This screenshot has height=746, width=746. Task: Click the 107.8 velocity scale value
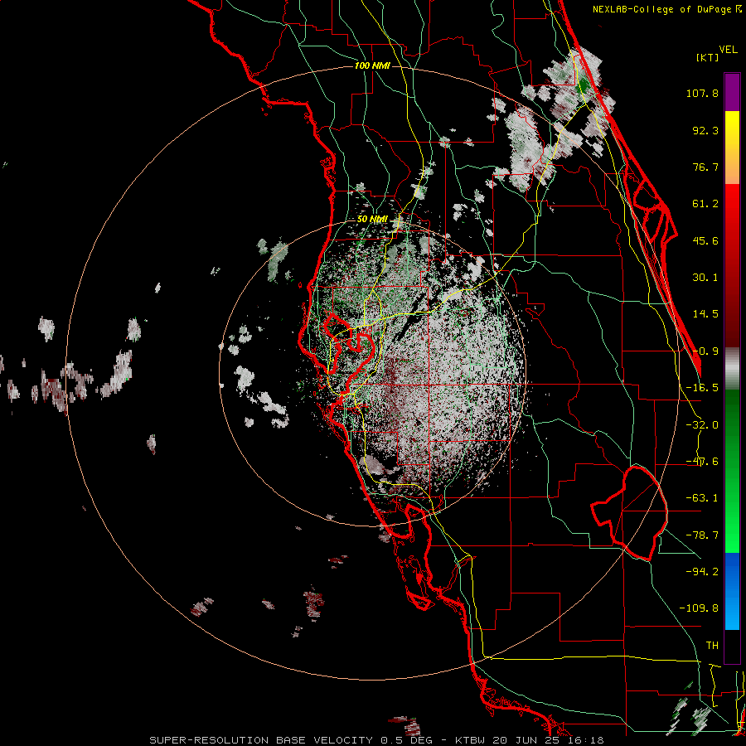[x=702, y=93]
